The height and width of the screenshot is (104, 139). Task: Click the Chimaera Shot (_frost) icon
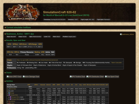(x=10, y=97)
